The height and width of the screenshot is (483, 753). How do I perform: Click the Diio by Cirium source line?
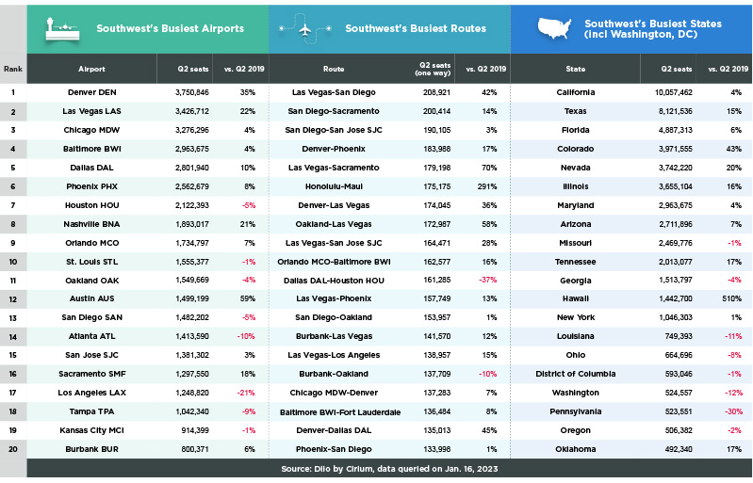tap(389, 469)
